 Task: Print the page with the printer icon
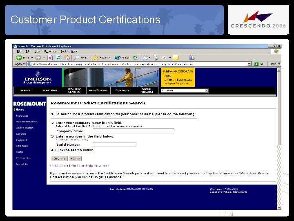click(x=156, y=58)
